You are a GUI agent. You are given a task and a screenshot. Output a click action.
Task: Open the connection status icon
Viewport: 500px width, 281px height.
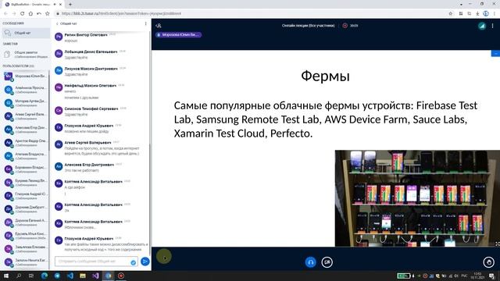point(482,26)
